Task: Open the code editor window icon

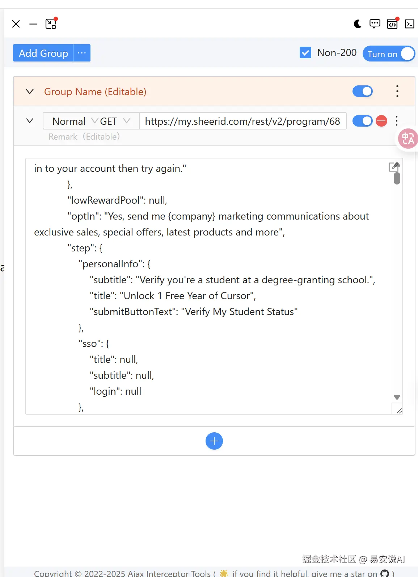Action: point(393,24)
